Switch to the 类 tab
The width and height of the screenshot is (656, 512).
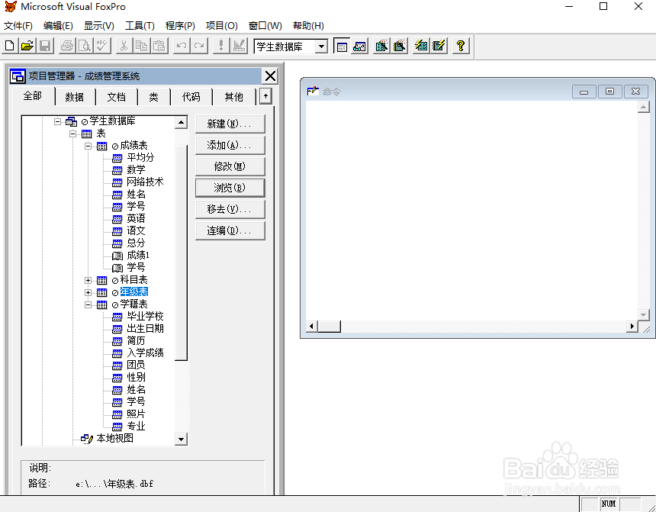[153, 97]
